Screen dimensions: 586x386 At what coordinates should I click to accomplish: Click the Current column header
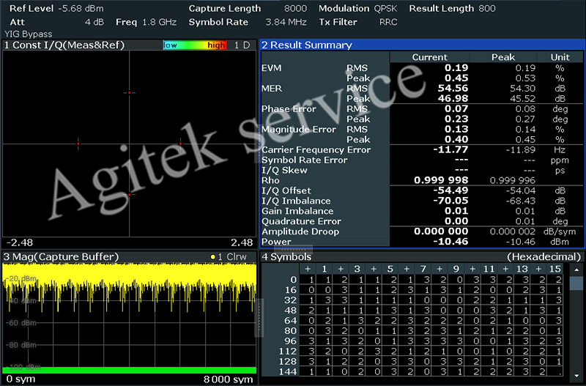click(429, 57)
